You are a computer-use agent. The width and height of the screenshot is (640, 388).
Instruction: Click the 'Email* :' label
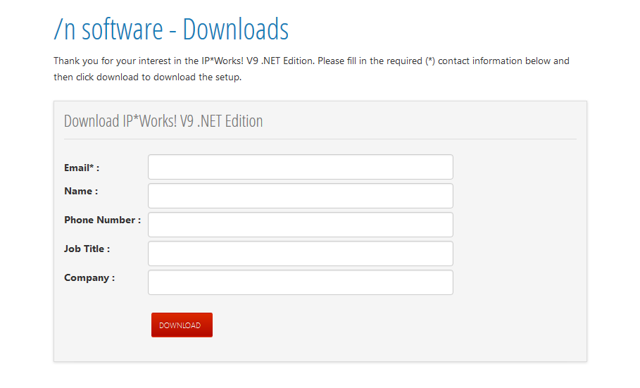[82, 168]
